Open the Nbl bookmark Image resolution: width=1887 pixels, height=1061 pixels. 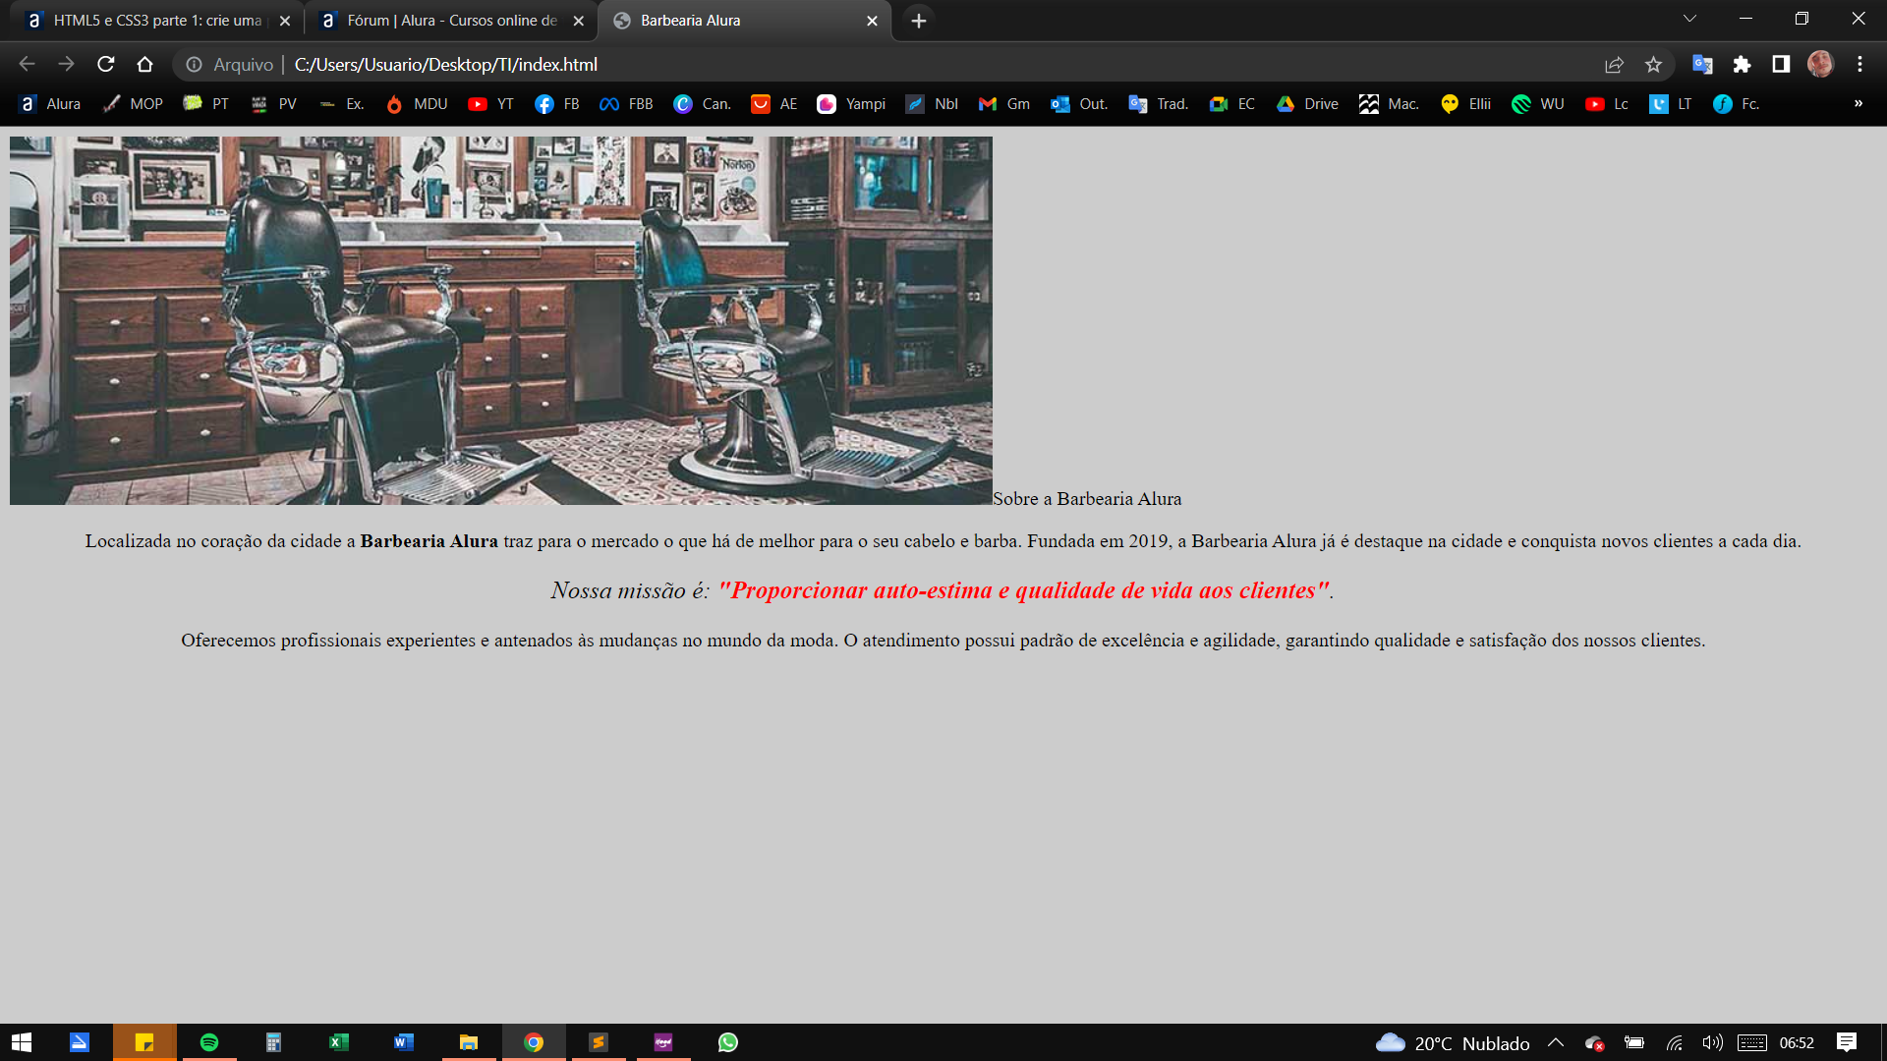tap(932, 104)
